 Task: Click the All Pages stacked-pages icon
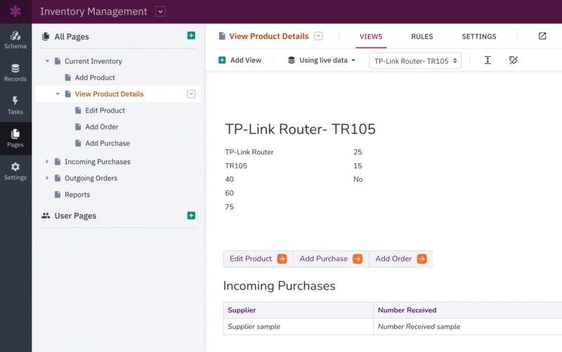[x=46, y=36]
